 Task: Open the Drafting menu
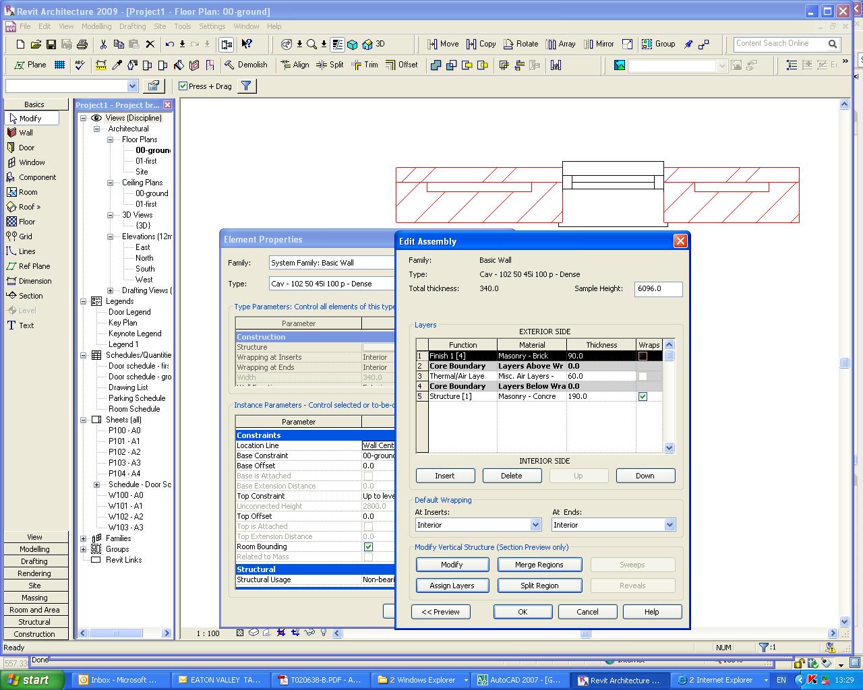tap(132, 26)
